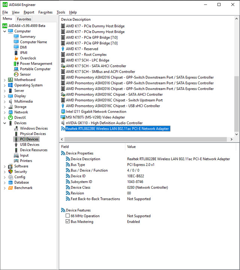Screen dimensions: 240x270
Task: Expand the Operating System tree node
Action: (x=4, y=85)
